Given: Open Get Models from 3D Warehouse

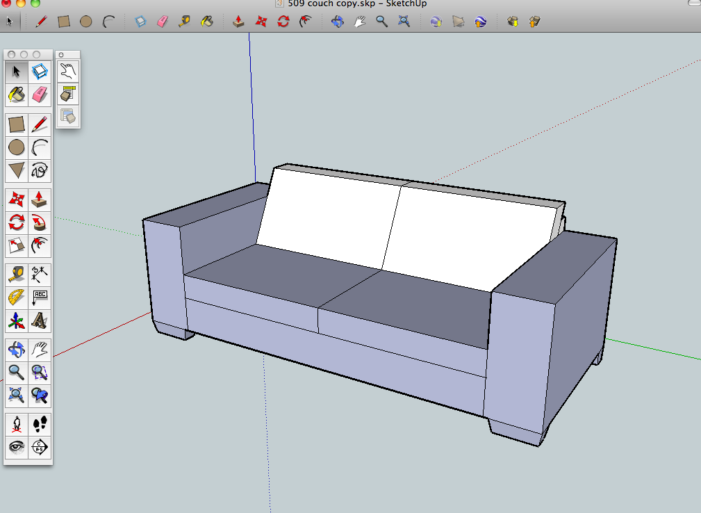Looking at the screenshot, I should click(x=513, y=22).
